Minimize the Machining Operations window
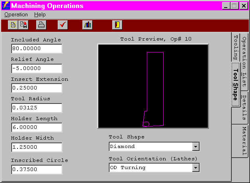Image resolution: width=250 pixels, height=183 pixels. pos(226,6)
